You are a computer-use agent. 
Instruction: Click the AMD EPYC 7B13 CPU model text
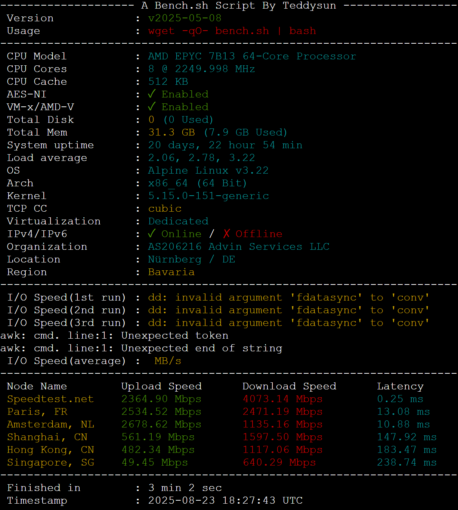click(252, 56)
